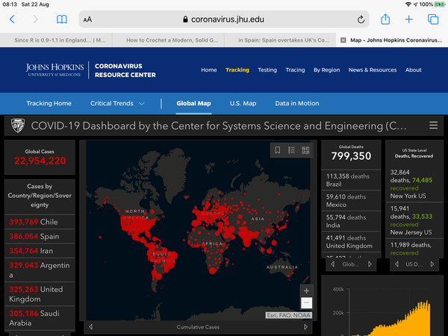Image resolution: width=448 pixels, height=336 pixels.
Task: Expand the Critical Trends dropdown
Action: coord(117,104)
